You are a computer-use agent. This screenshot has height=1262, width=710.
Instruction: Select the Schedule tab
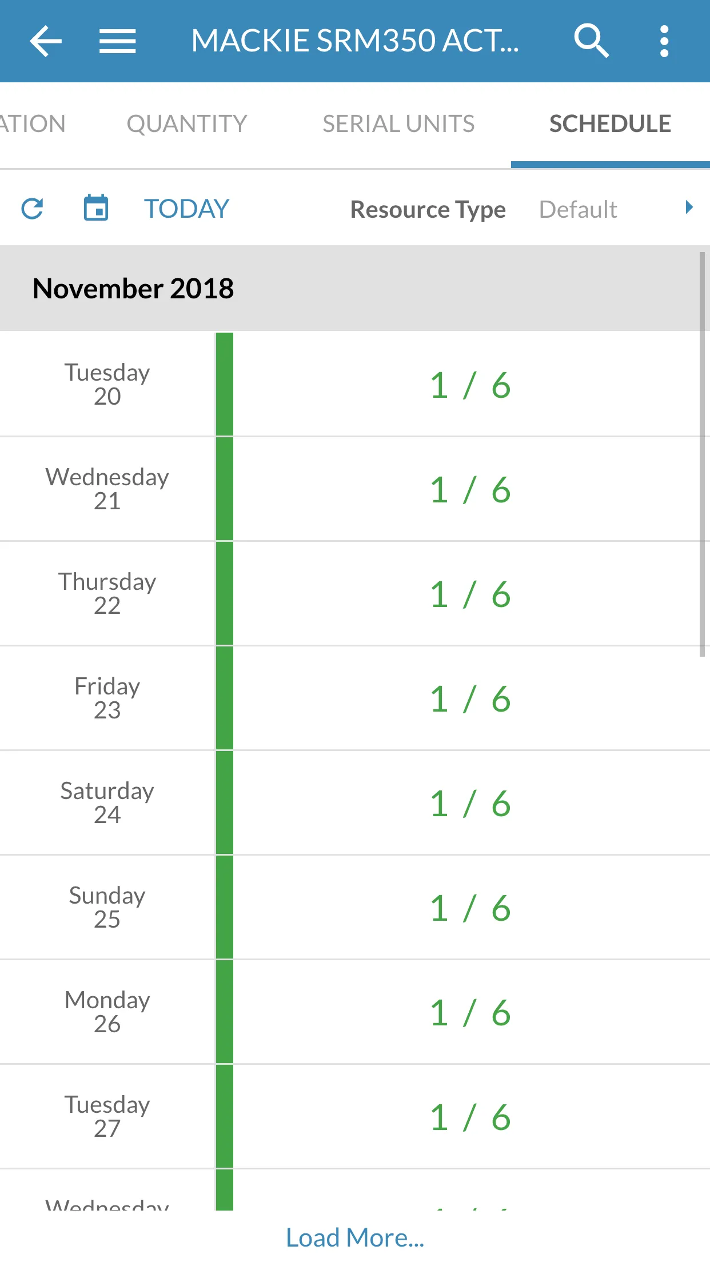[x=610, y=124]
